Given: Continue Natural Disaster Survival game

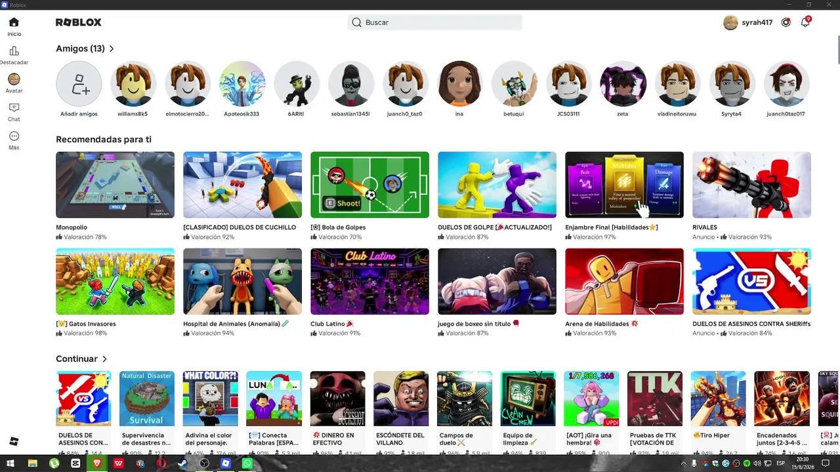Looking at the screenshot, I should point(147,399).
